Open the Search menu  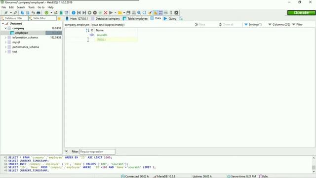(x=21, y=7)
